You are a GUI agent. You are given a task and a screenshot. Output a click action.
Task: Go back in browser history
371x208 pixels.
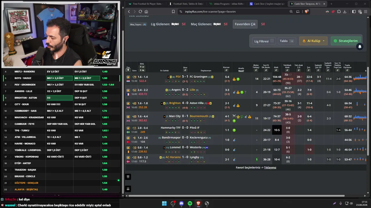[x=129, y=12]
